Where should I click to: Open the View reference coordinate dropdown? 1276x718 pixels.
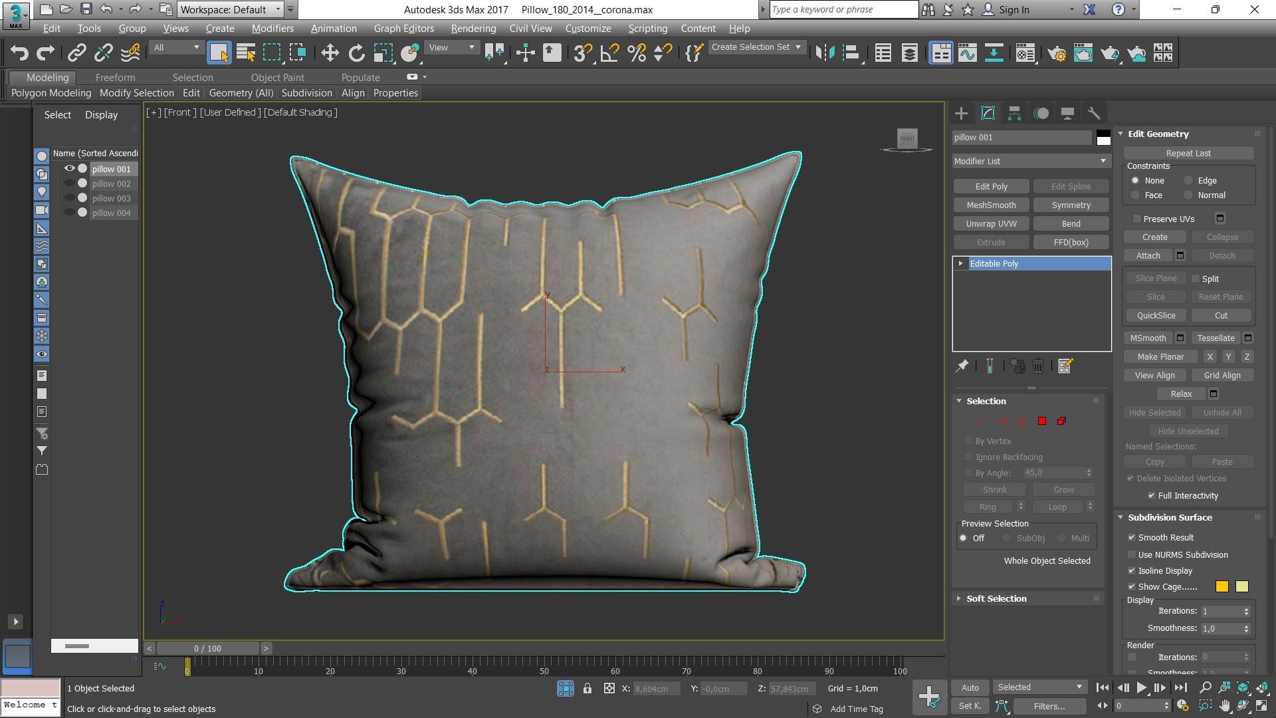(x=452, y=47)
